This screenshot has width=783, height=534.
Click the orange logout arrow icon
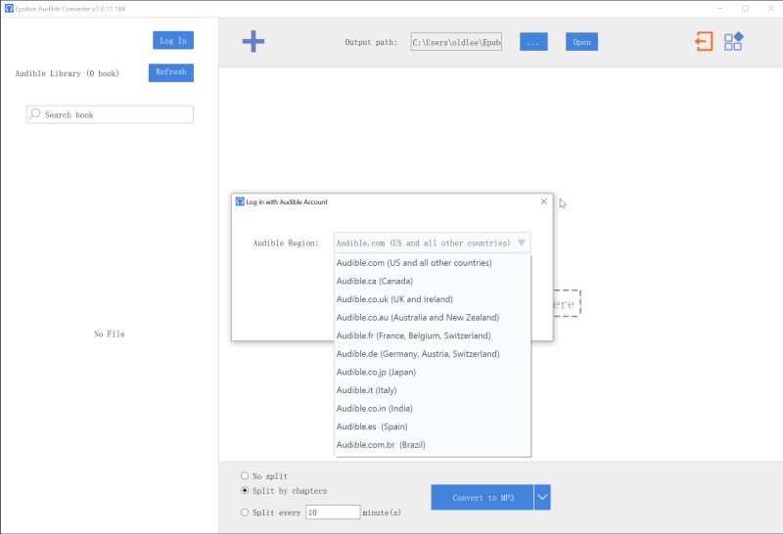coord(704,41)
